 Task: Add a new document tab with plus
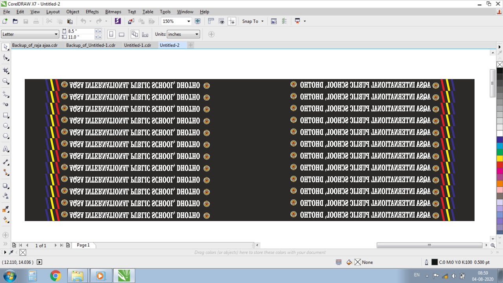(191, 45)
